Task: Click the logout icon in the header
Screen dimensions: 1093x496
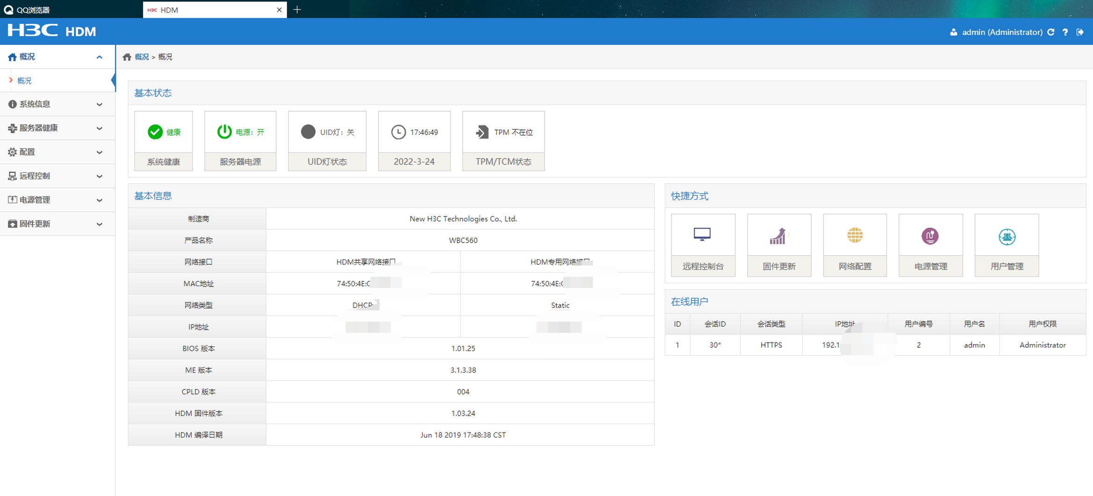Action: tap(1080, 32)
